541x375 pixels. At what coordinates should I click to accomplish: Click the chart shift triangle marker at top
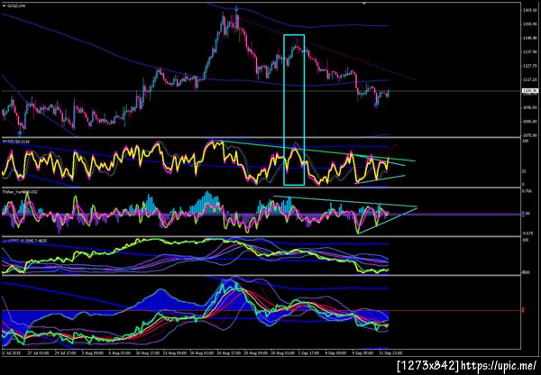pyautogui.click(x=363, y=4)
